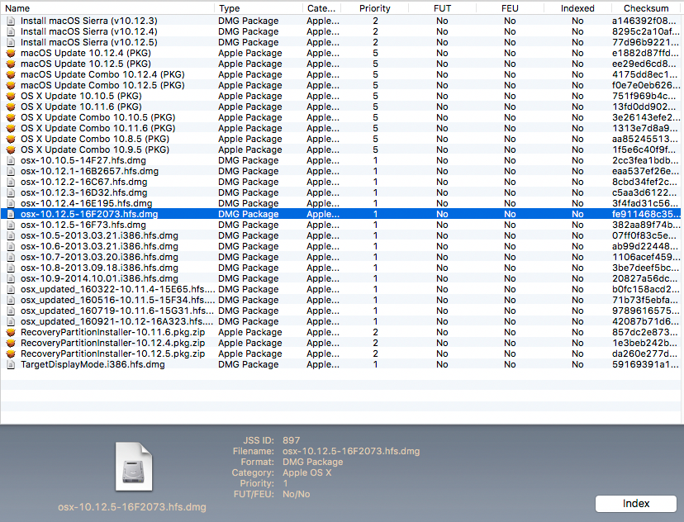Click package icon for OS X Update 10.10.5
This screenshot has width=684, height=522.
11,96
